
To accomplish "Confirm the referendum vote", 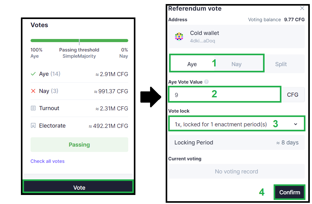I will point(290,192).
